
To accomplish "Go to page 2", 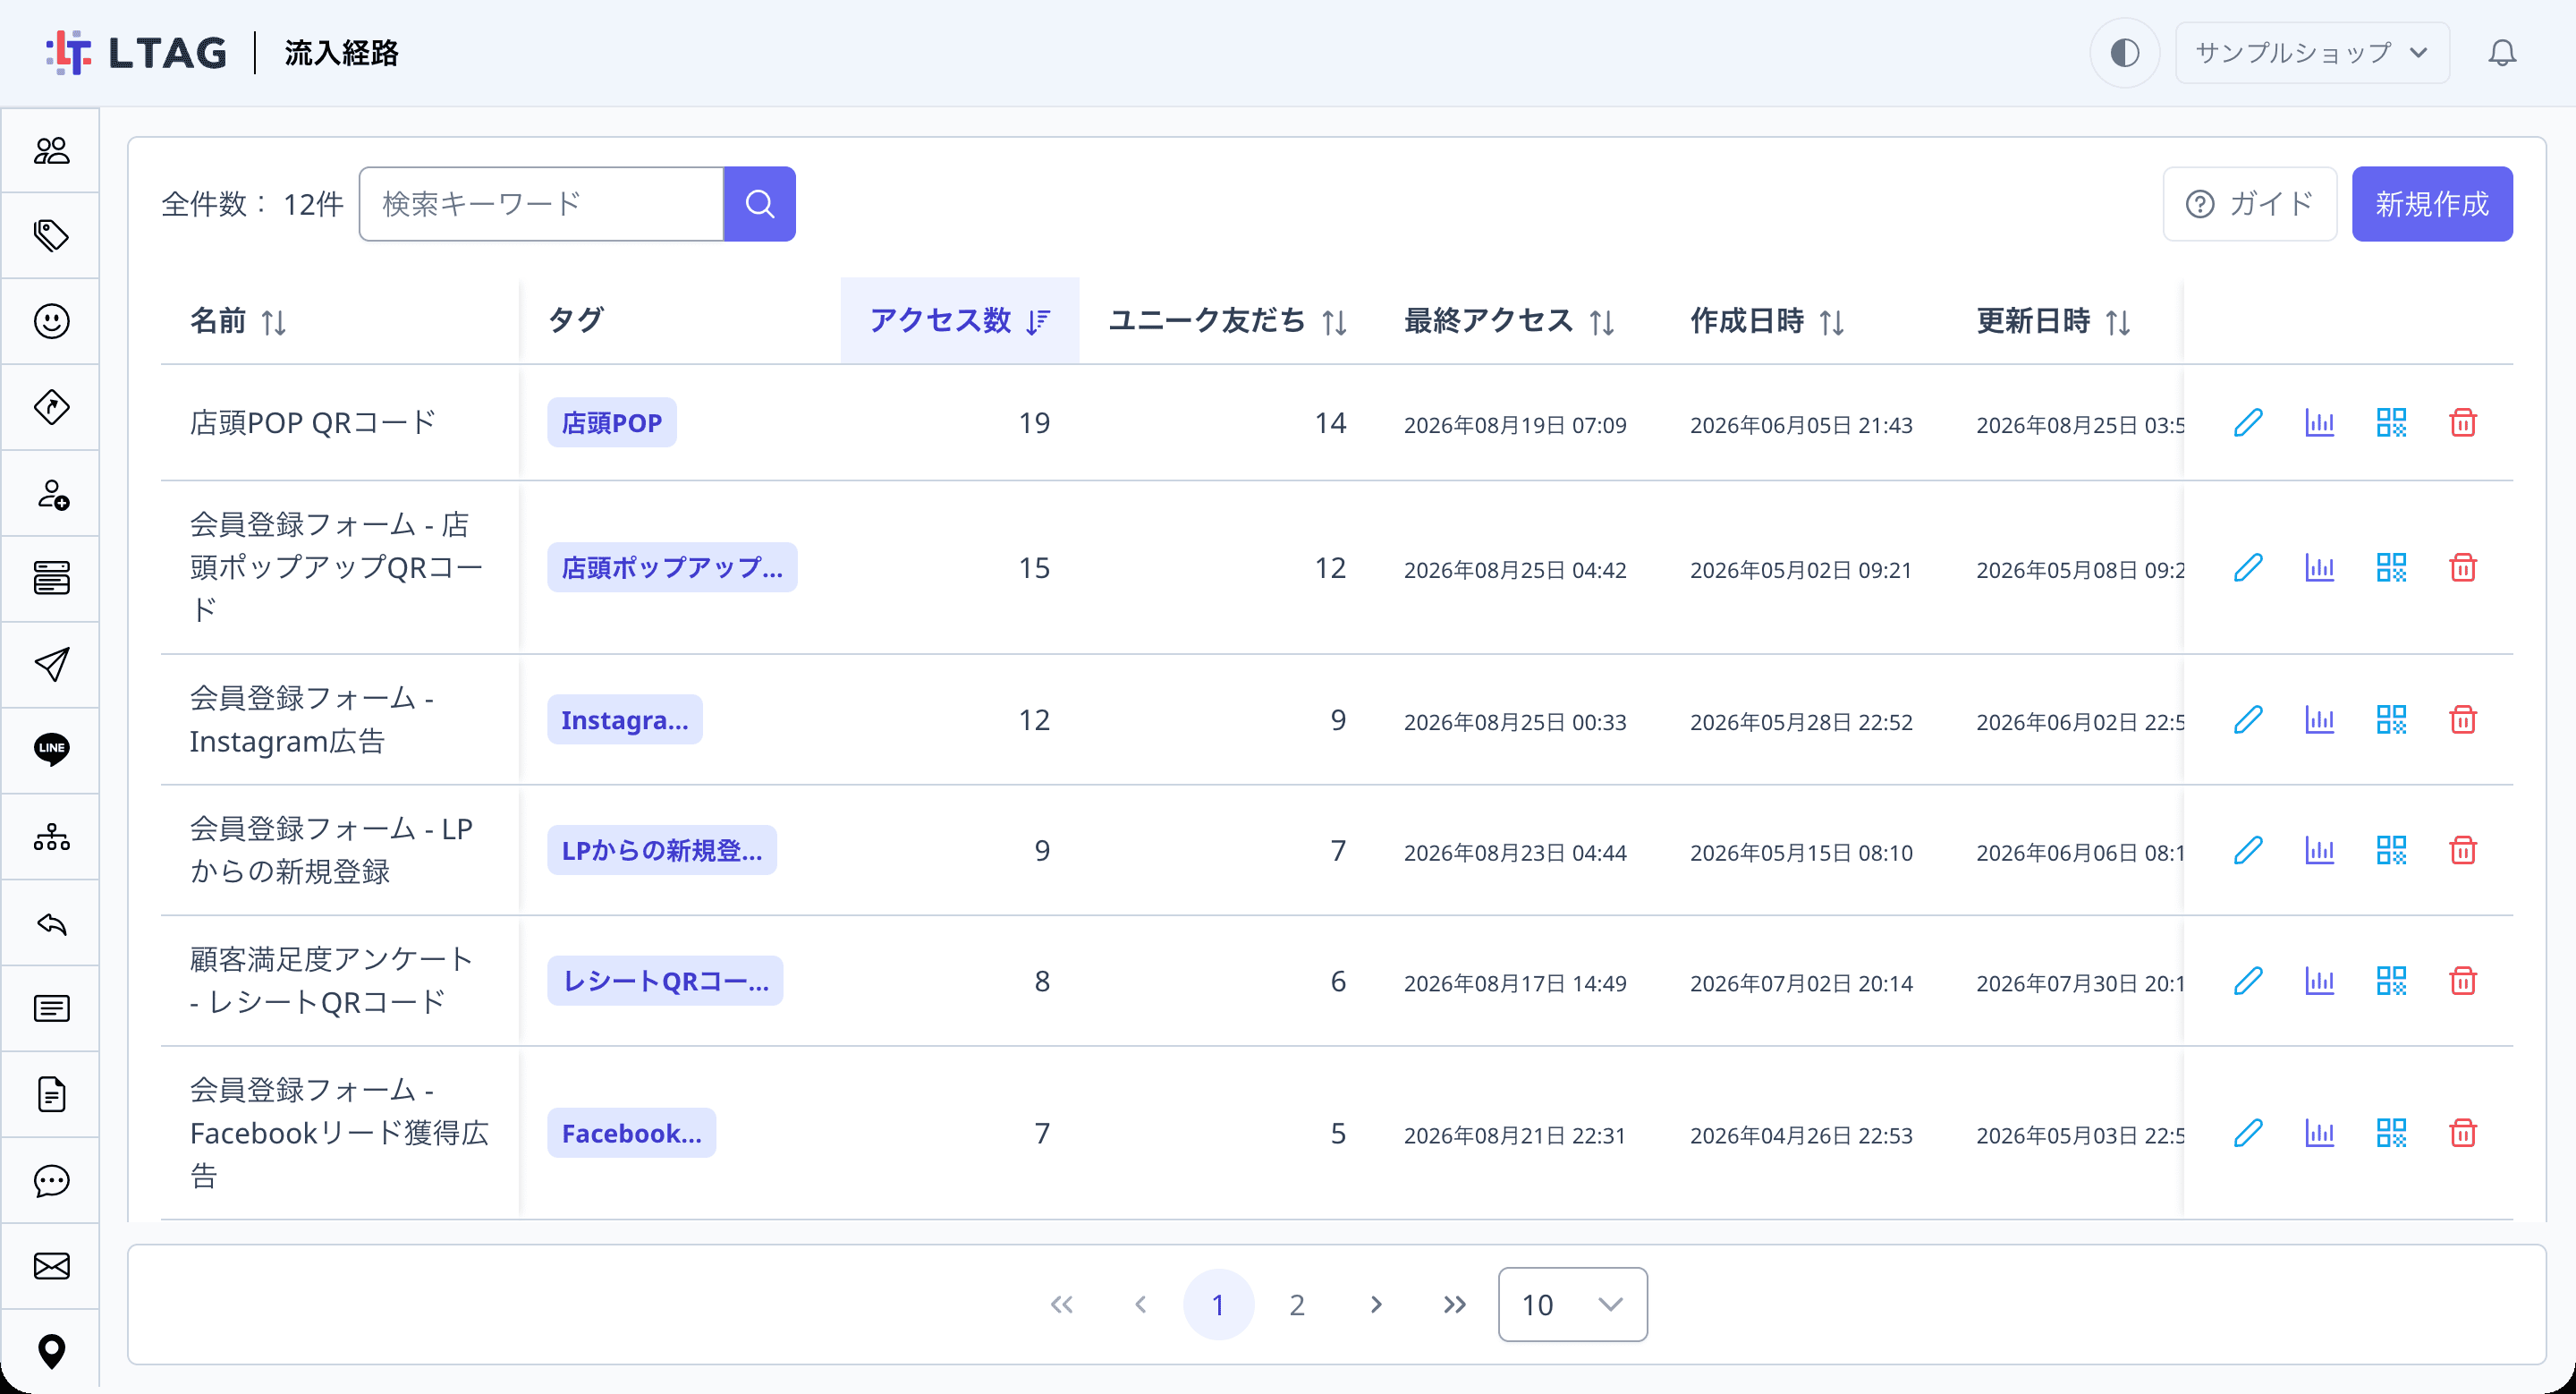I will (1297, 1305).
